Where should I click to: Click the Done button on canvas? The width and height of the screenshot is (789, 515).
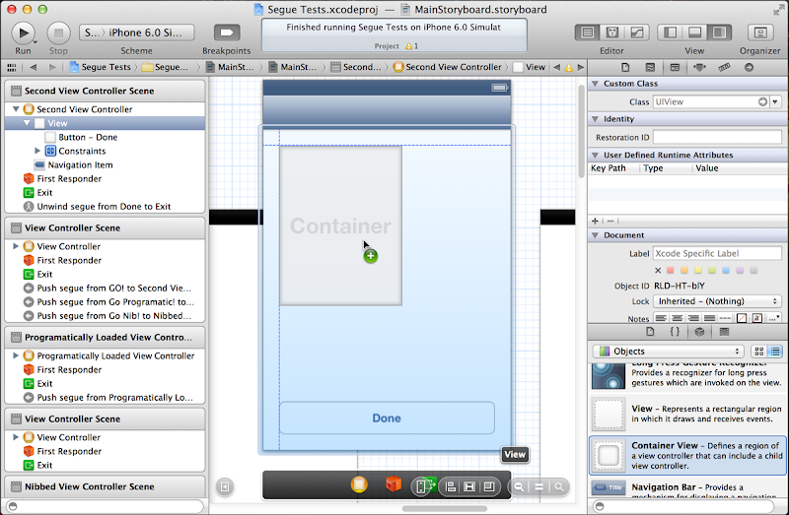pyautogui.click(x=387, y=418)
